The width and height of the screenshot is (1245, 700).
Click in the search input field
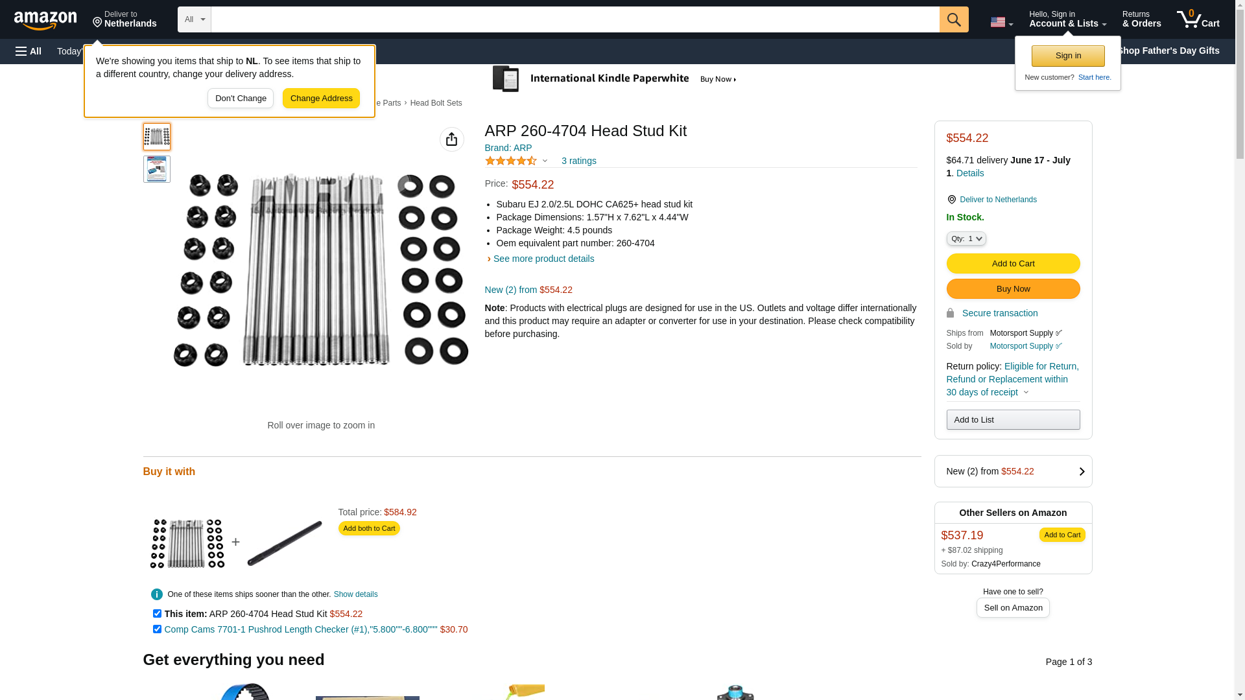[x=575, y=19]
